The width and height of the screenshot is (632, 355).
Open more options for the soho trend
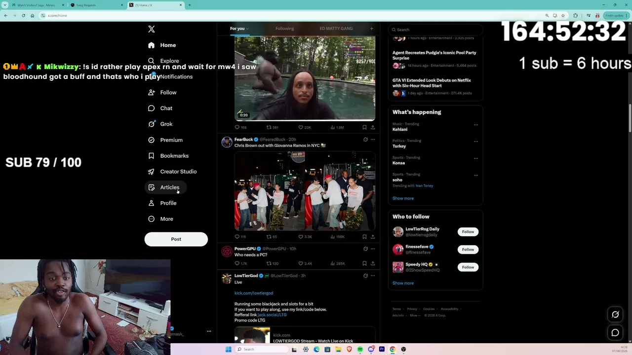tap(476, 175)
